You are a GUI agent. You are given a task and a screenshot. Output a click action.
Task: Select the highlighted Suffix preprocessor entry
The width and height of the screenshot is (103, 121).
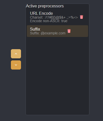tap(57, 31)
